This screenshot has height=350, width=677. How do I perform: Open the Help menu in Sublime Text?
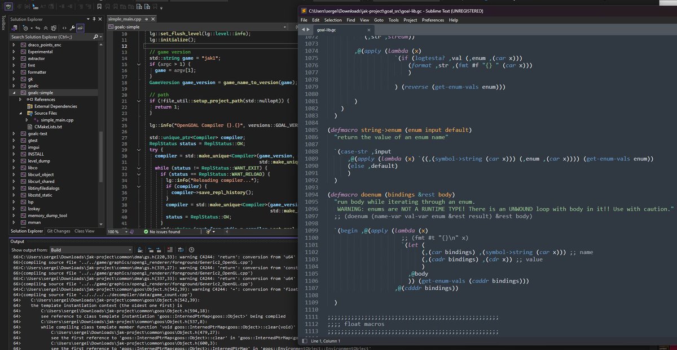tap(454, 20)
